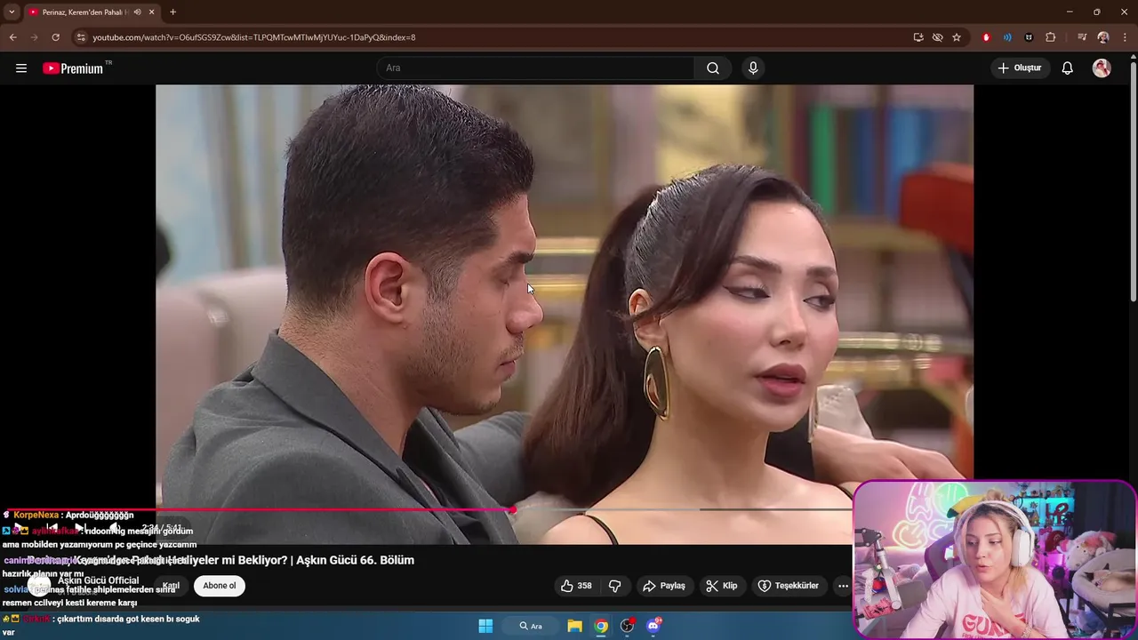1138x640 pixels.
Task: View site information icon in address bar
Action: [x=81, y=37]
